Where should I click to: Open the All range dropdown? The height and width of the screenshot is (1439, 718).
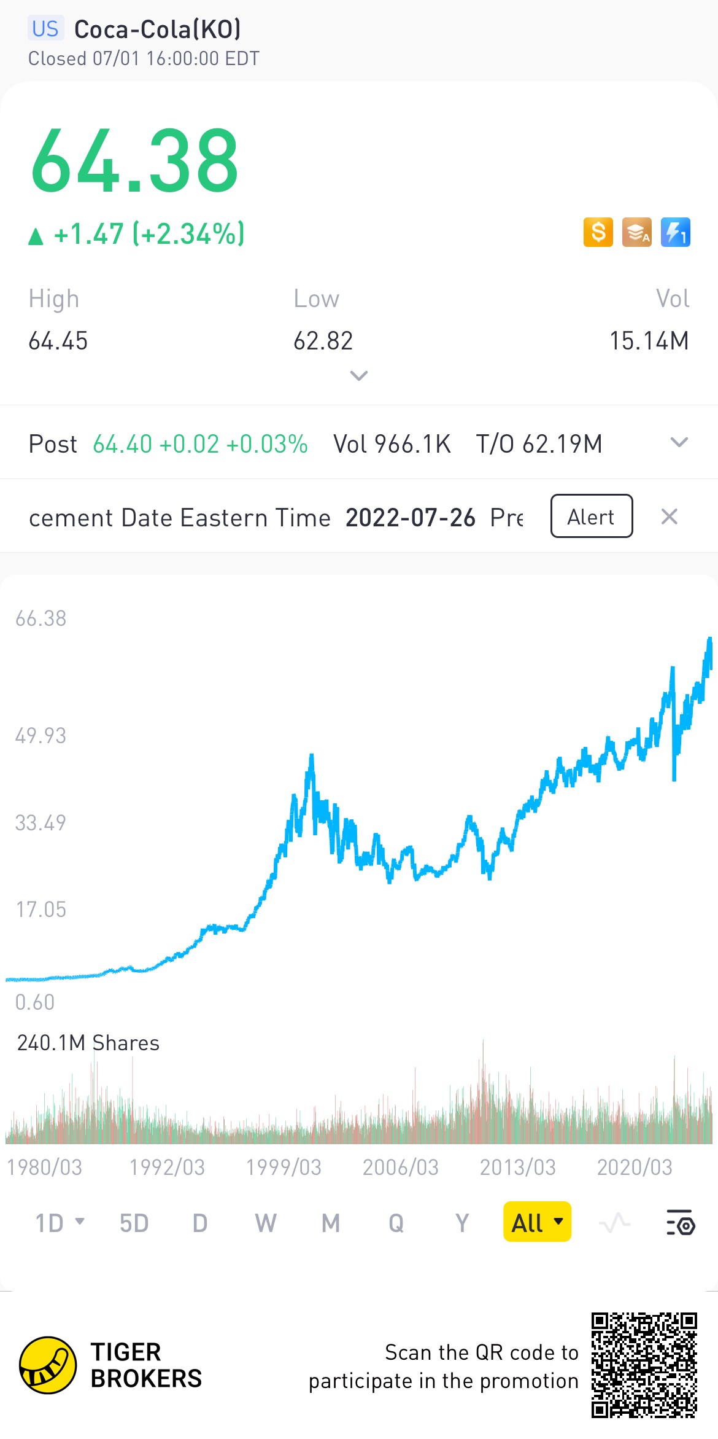point(537,1222)
